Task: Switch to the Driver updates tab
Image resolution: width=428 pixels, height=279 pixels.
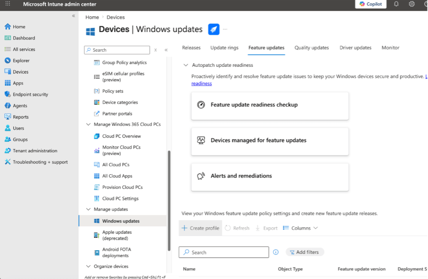Action: (355, 48)
